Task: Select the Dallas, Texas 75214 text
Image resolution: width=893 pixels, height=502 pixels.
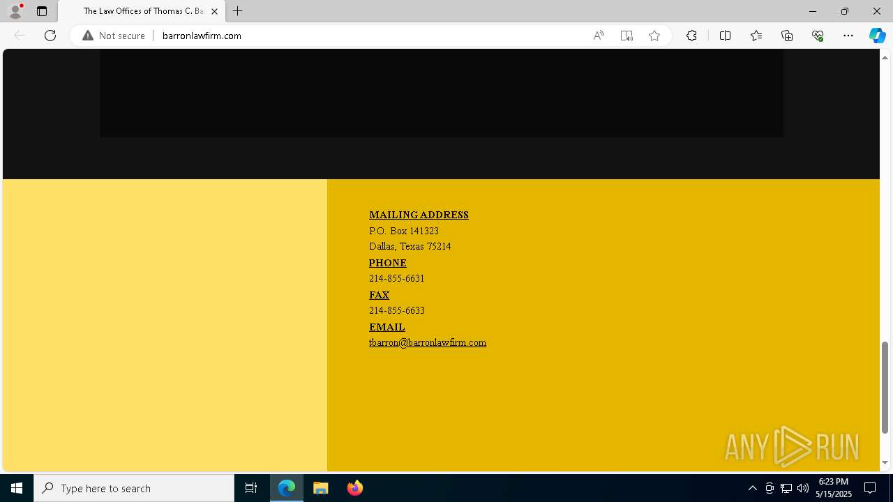Action: point(410,246)
